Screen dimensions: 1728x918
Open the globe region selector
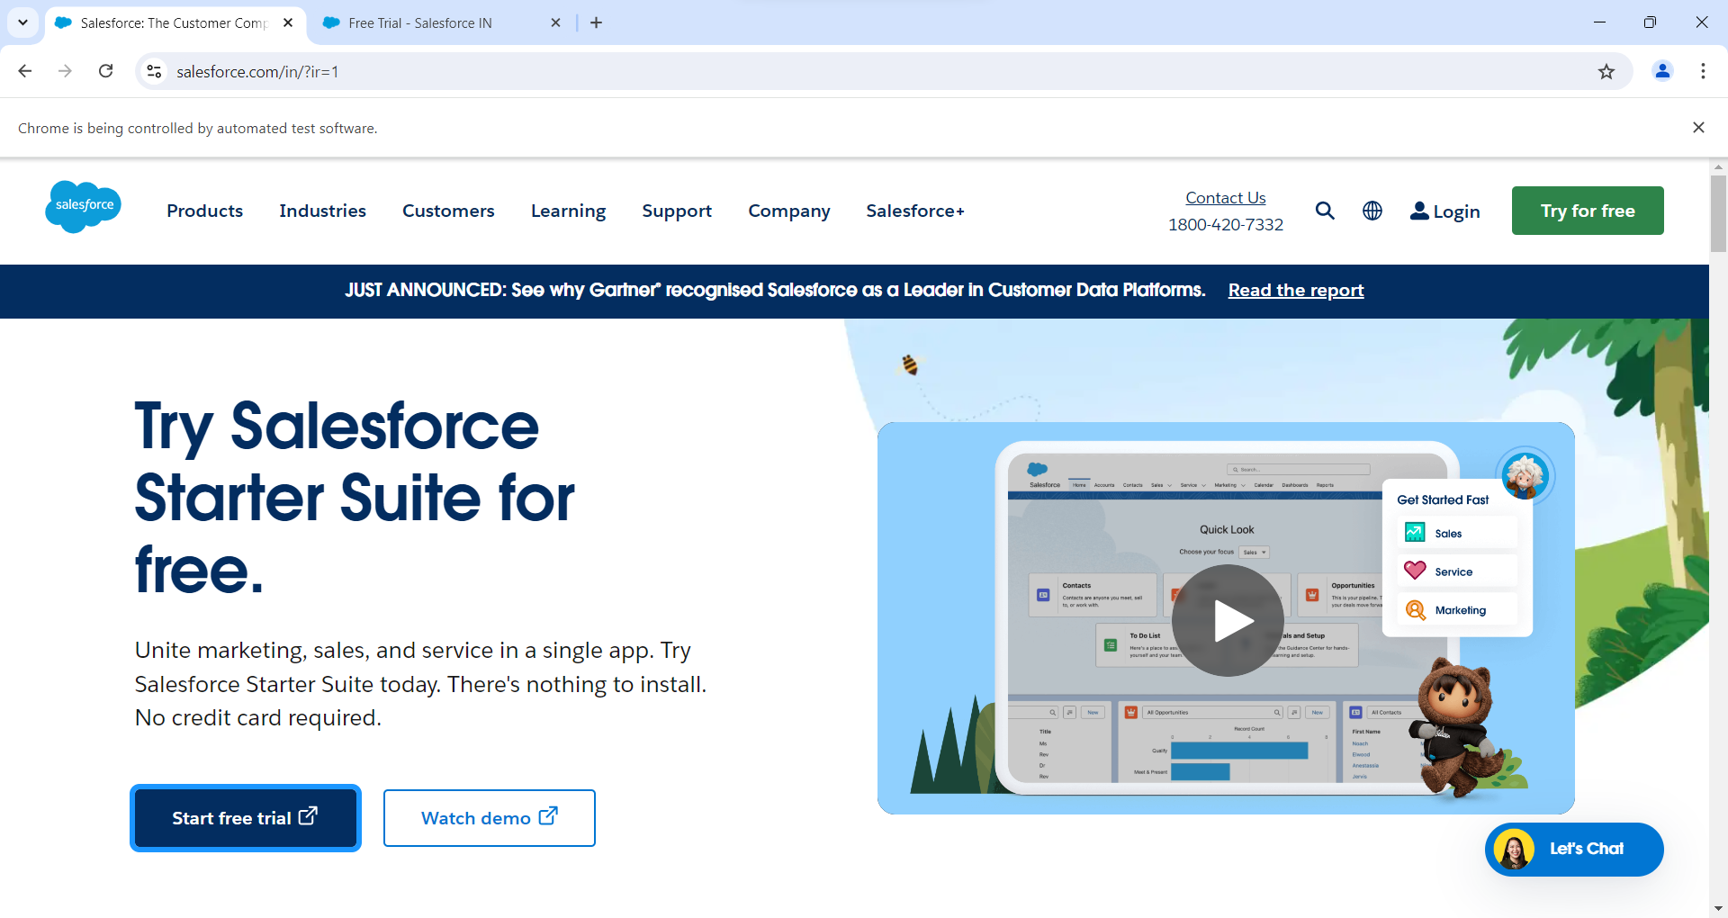(x=1372, y=211)
